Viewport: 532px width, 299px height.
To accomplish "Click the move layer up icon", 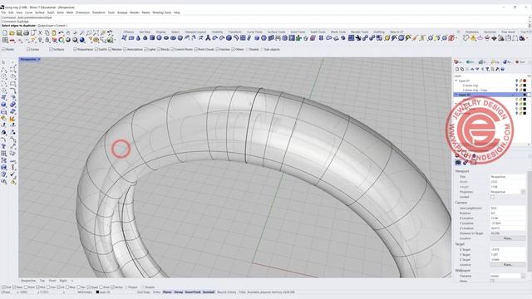I will (x=472, y=69).
